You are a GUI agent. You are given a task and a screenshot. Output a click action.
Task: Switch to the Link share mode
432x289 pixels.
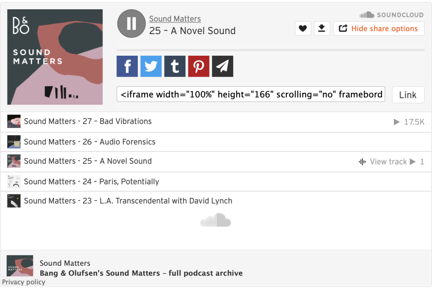[408, 95]
